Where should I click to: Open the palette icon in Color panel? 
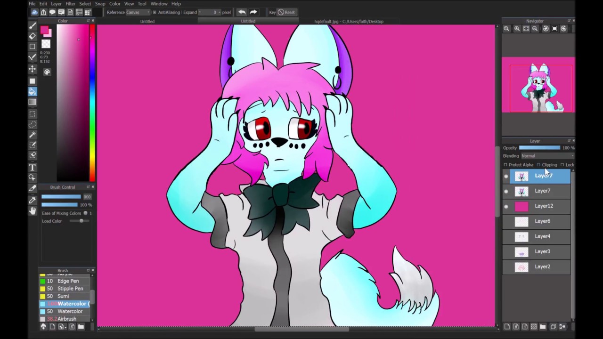pyautogui.click(x=47, y=72)
